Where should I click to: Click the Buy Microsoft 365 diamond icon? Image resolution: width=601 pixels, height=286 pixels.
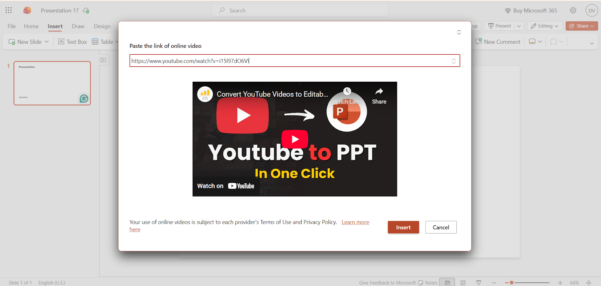click(x=508, y=10)
